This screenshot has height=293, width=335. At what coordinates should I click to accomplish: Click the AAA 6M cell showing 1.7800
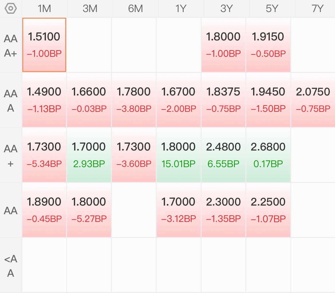tap(134, 100)
